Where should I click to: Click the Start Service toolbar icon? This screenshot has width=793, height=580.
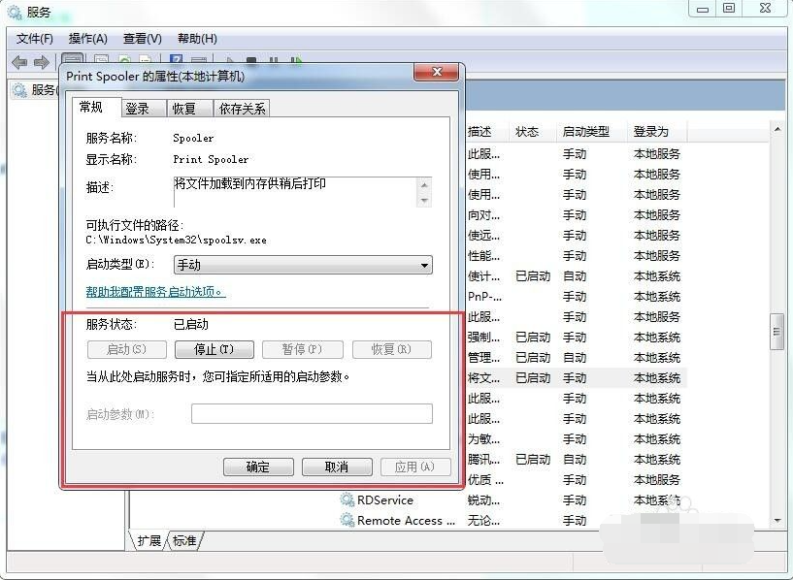[x=231, y=60]
